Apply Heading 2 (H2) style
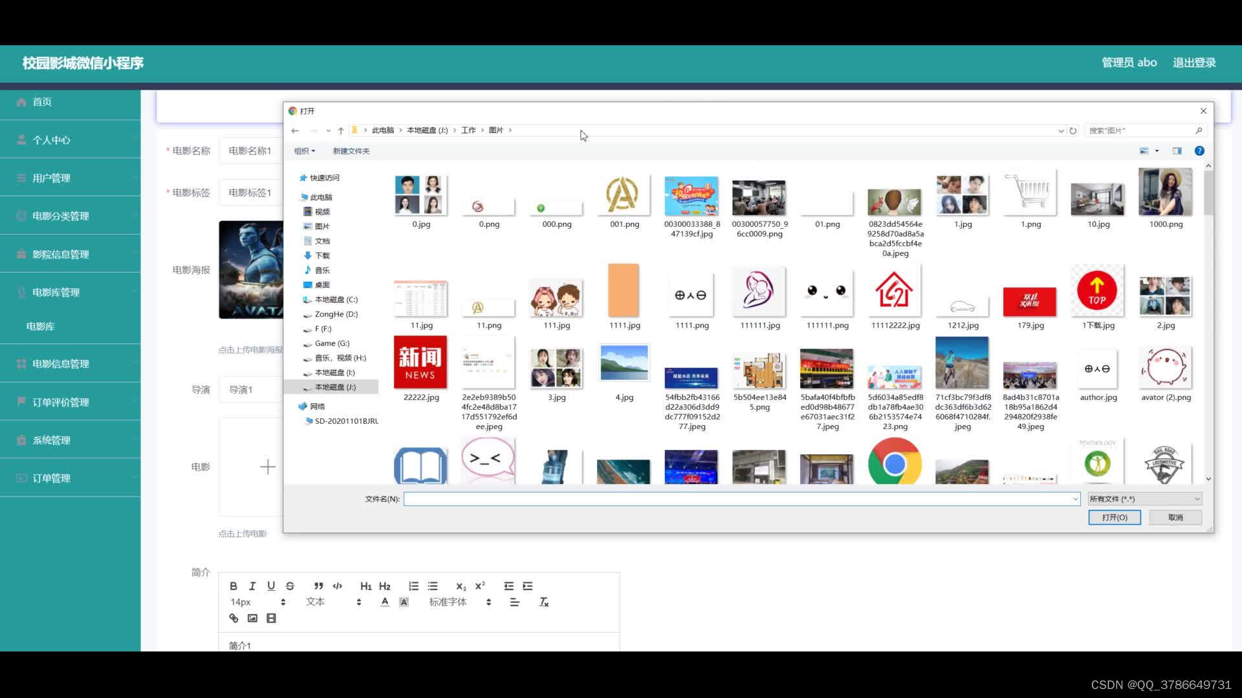 coord(385,586)
